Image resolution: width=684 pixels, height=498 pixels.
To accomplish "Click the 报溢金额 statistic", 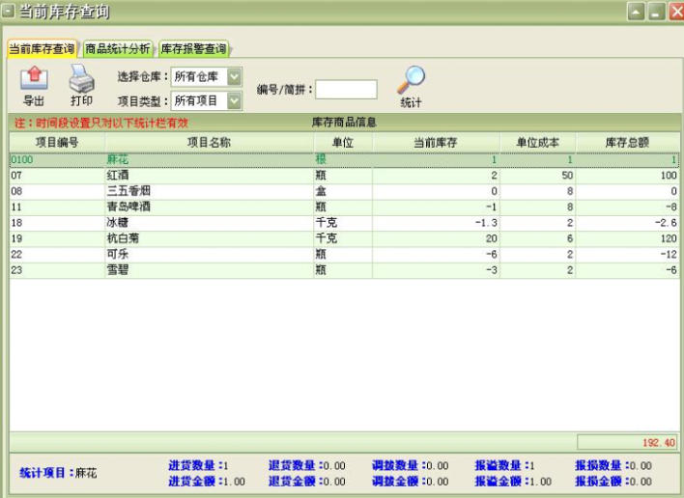I will click(x=513, y=481).
